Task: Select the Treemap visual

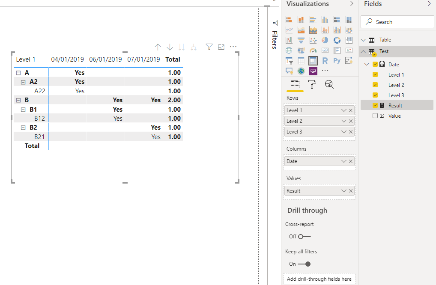Action: (349, 40)
